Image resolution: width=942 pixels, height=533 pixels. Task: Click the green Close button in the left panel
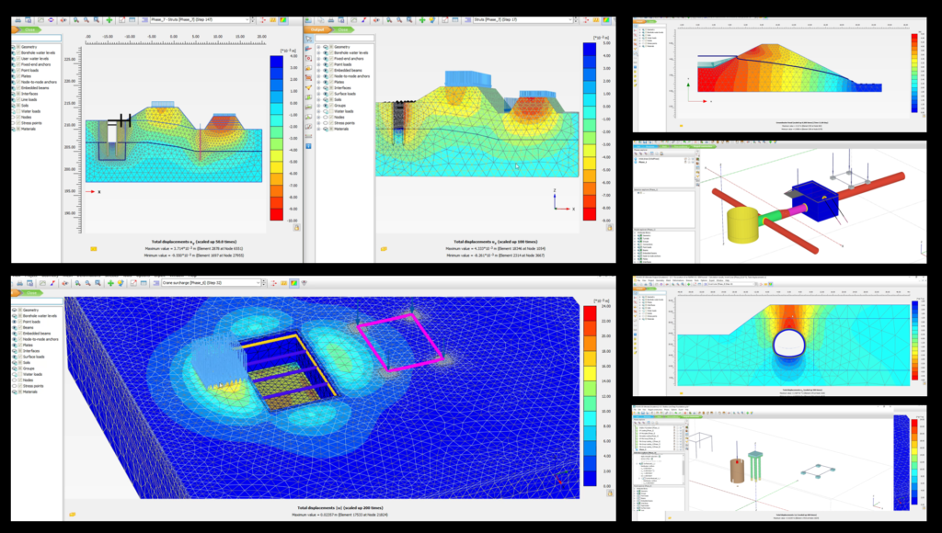pos(29,30)
